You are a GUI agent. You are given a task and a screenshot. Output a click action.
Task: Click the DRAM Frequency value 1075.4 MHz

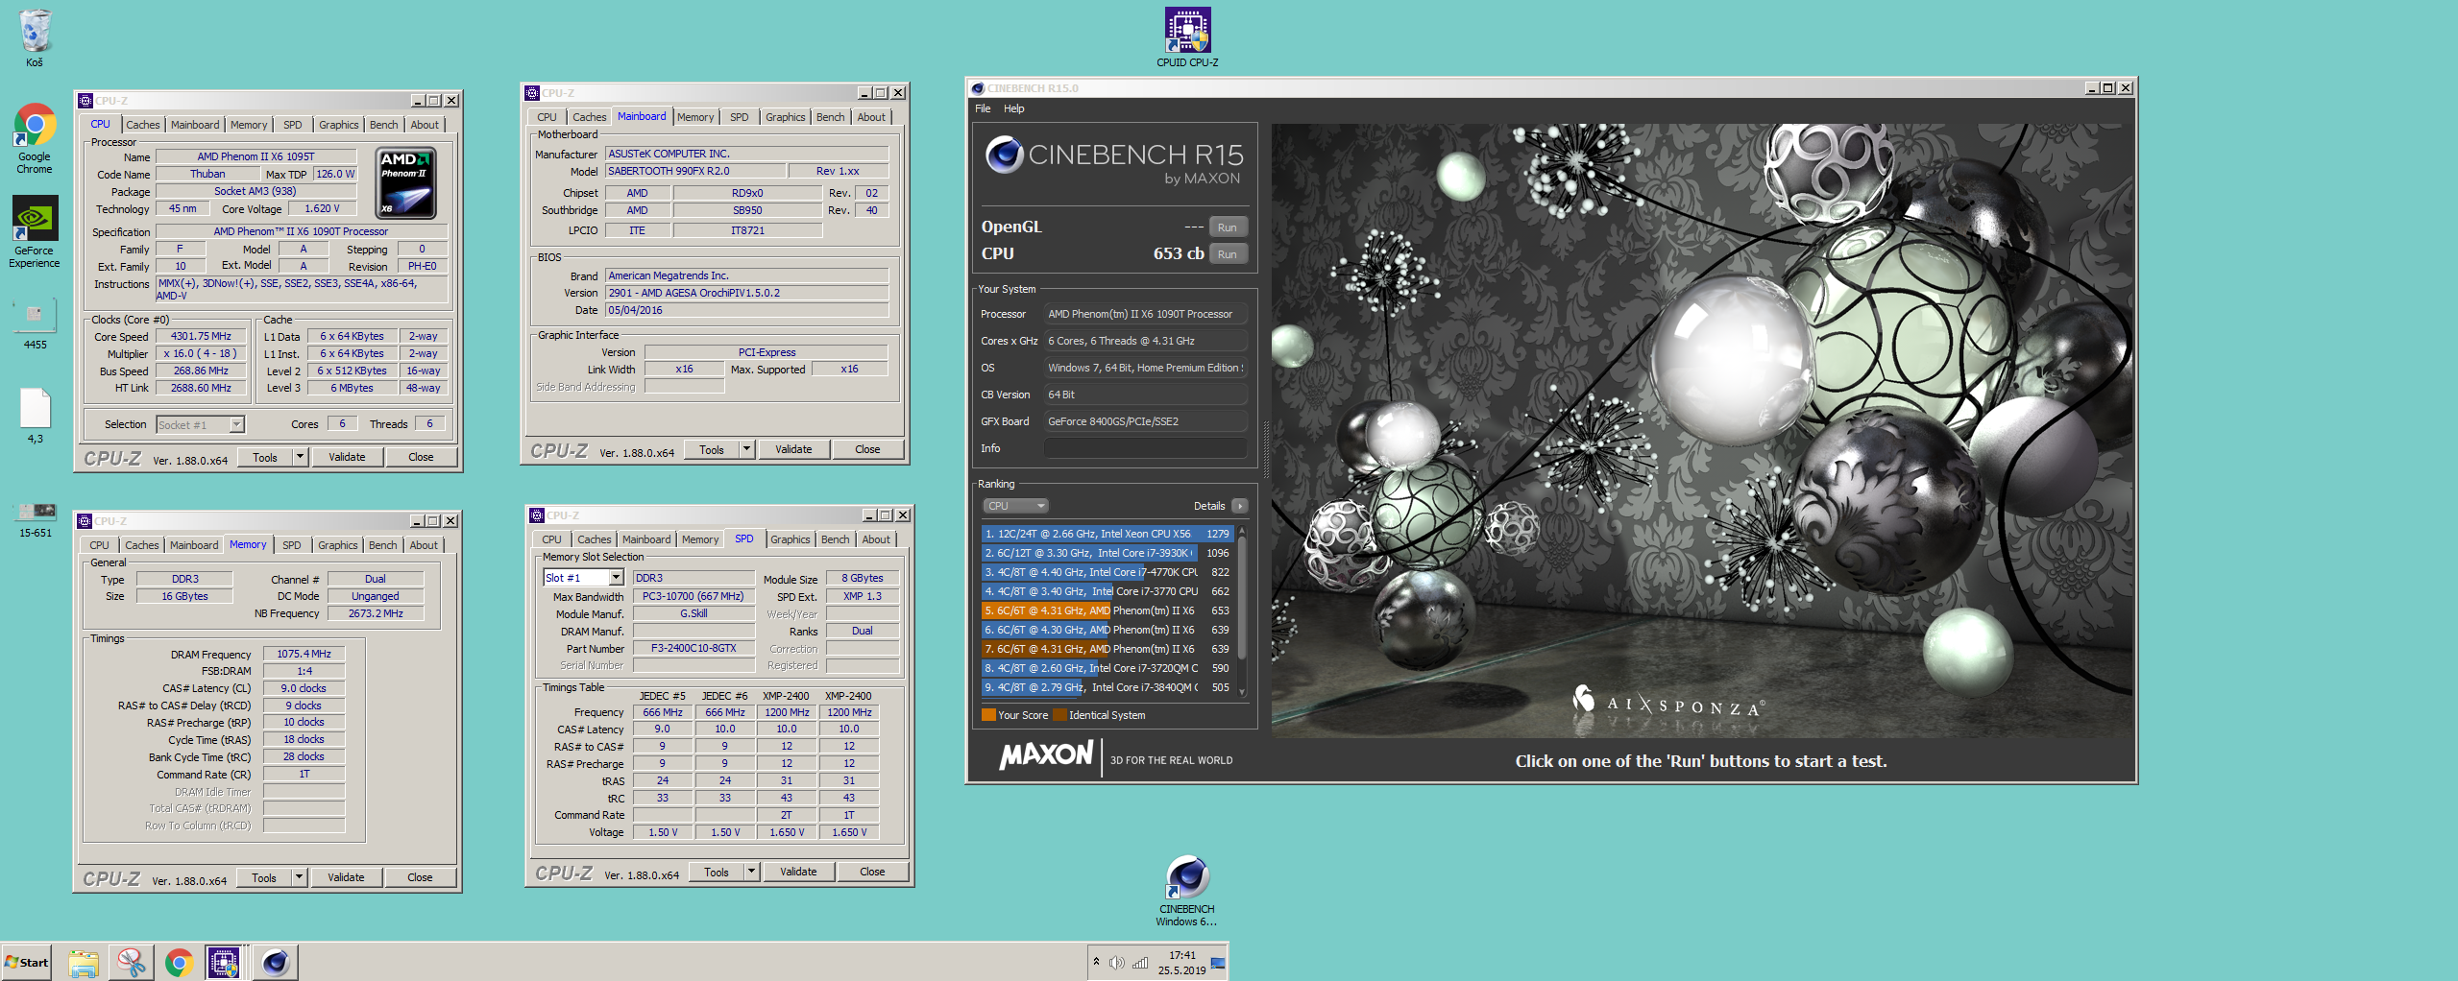pos(304,655)
